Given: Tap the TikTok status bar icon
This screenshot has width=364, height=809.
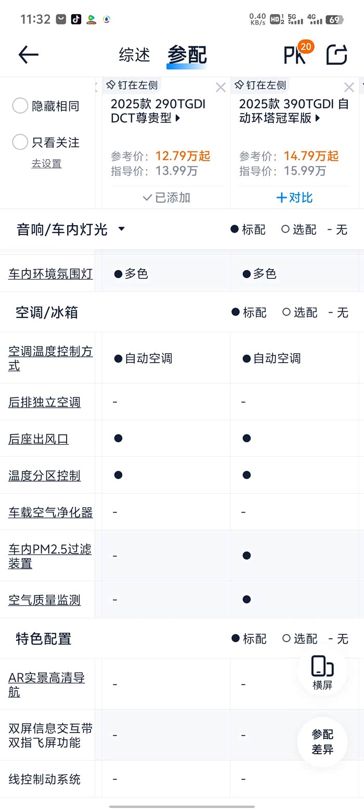Looking at the screenshot, I should 76,19.
